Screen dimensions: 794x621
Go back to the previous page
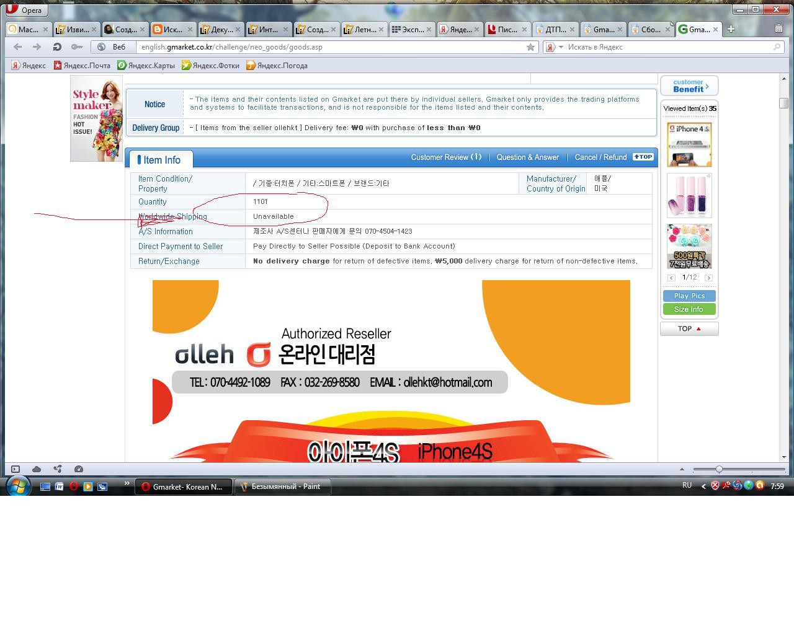[x=18, y=46]
